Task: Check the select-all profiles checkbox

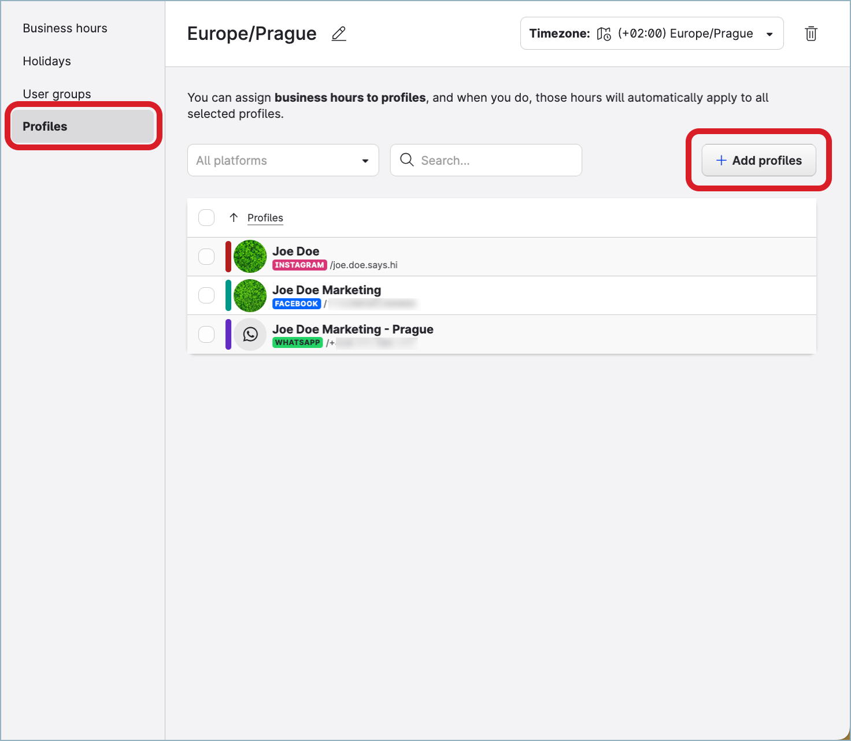Action: point(206,218)
